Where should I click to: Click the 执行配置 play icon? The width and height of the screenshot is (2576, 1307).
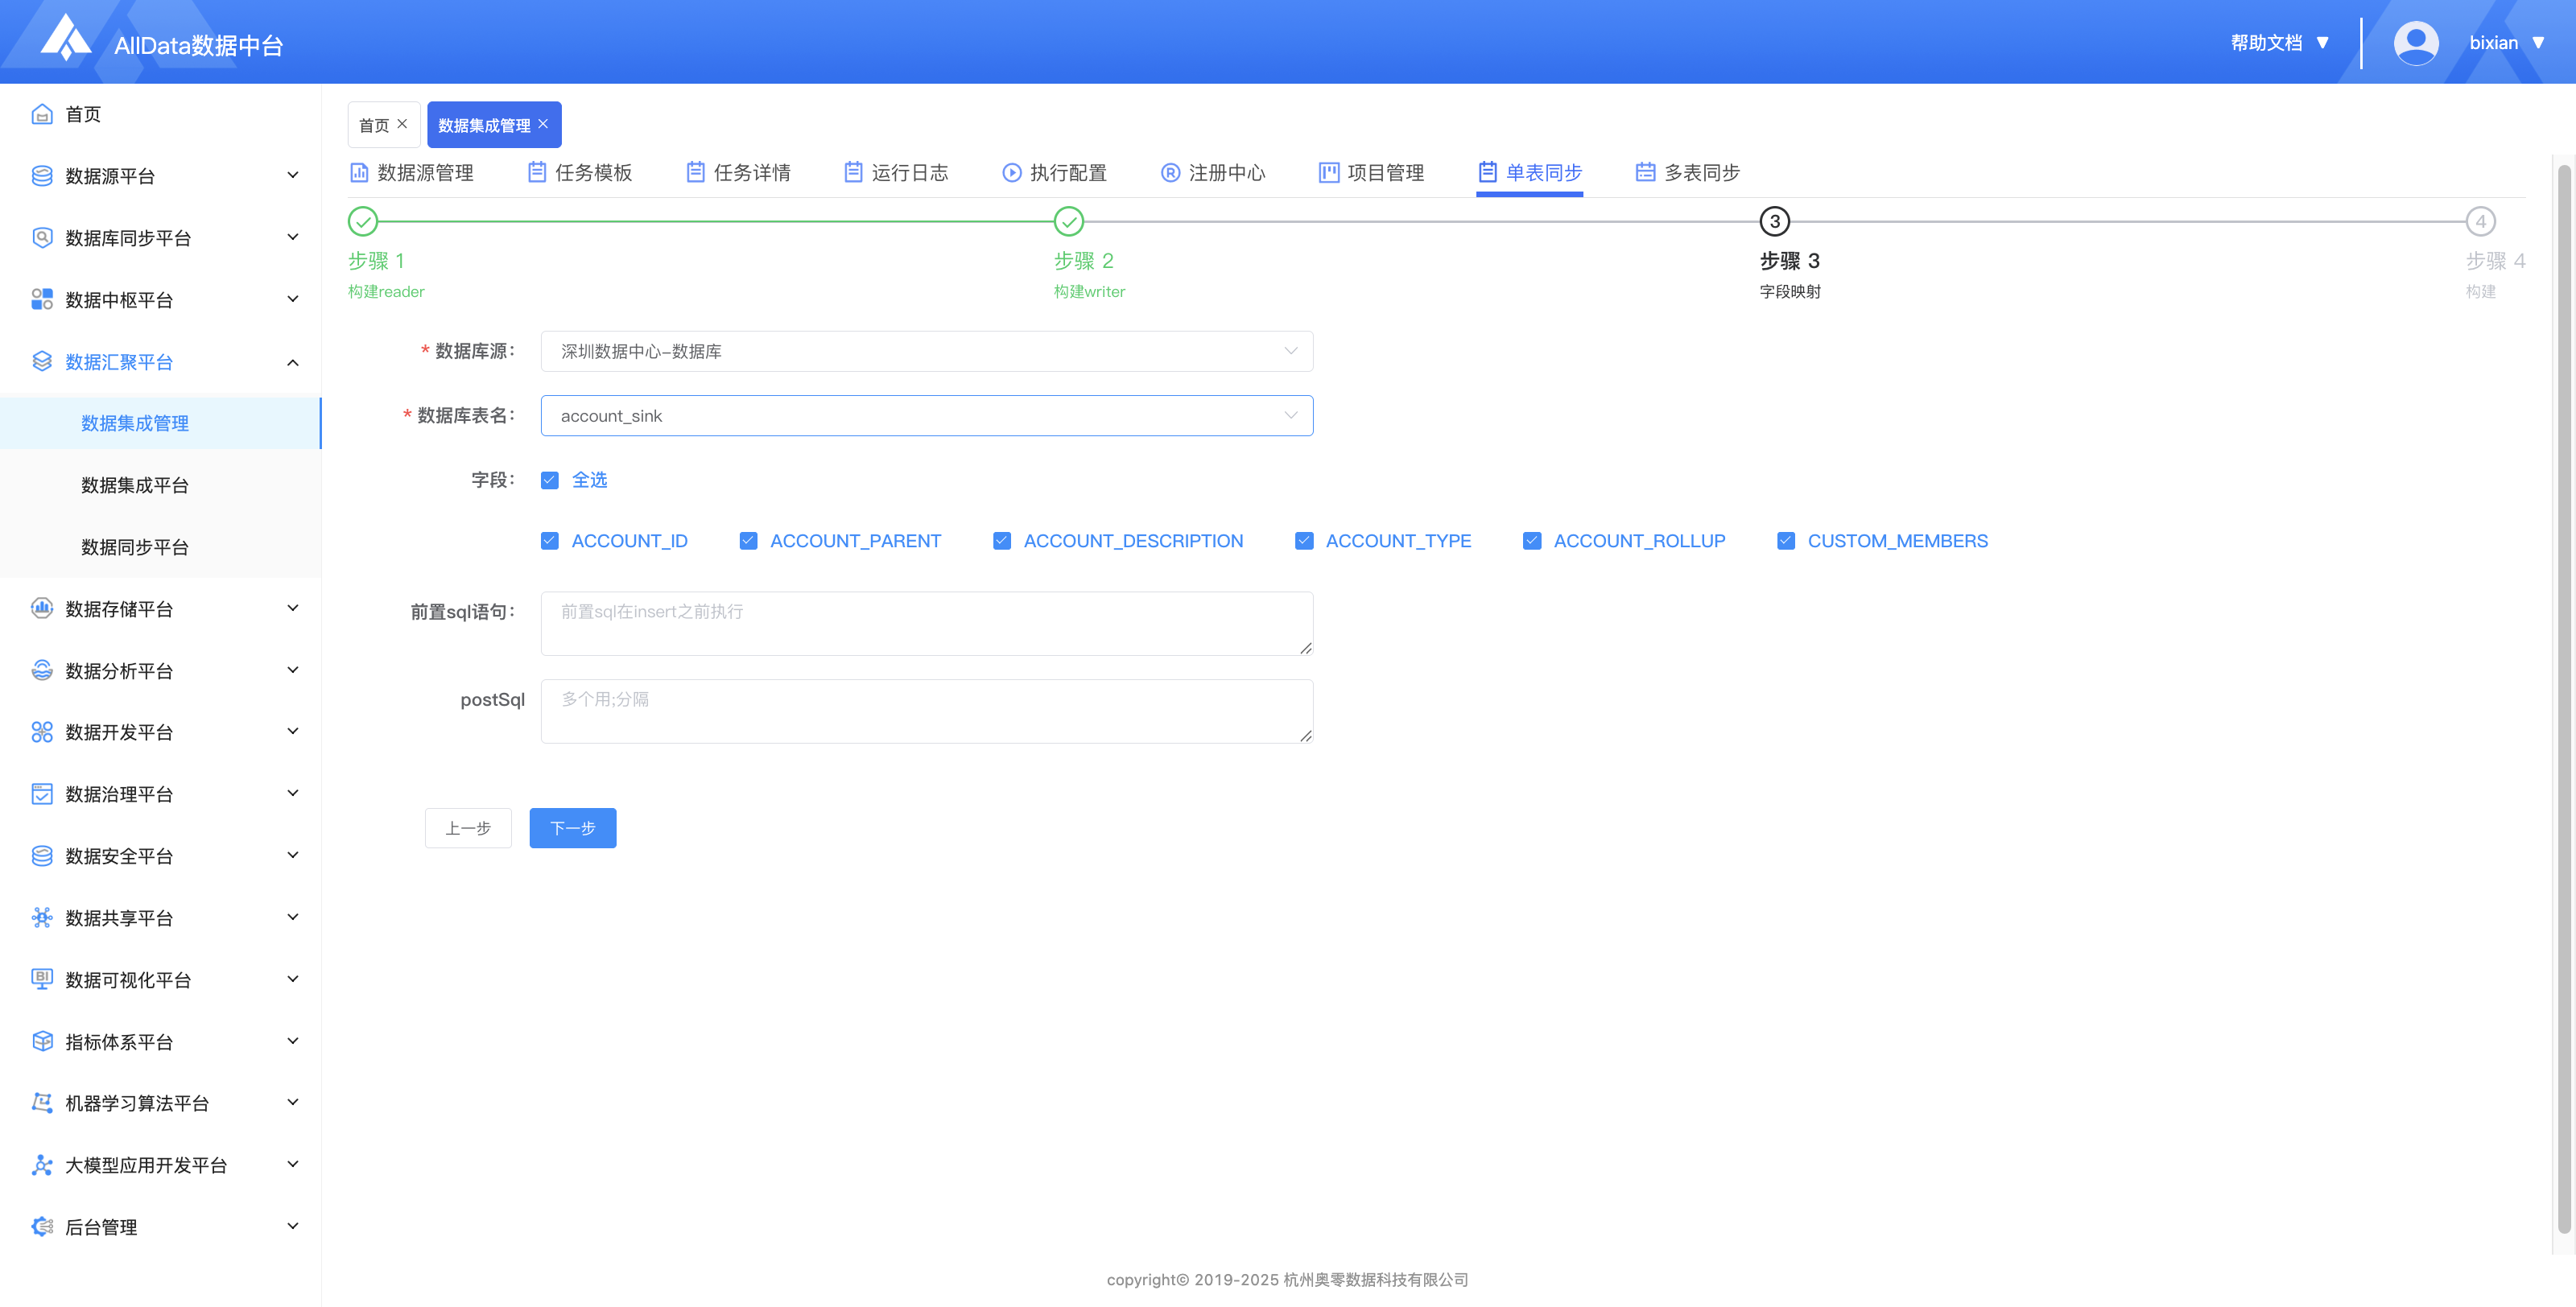coord(1012,173)
